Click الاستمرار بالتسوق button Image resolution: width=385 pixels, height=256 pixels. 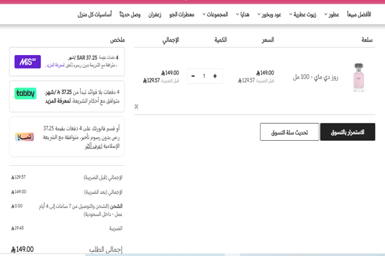point(348,132)
